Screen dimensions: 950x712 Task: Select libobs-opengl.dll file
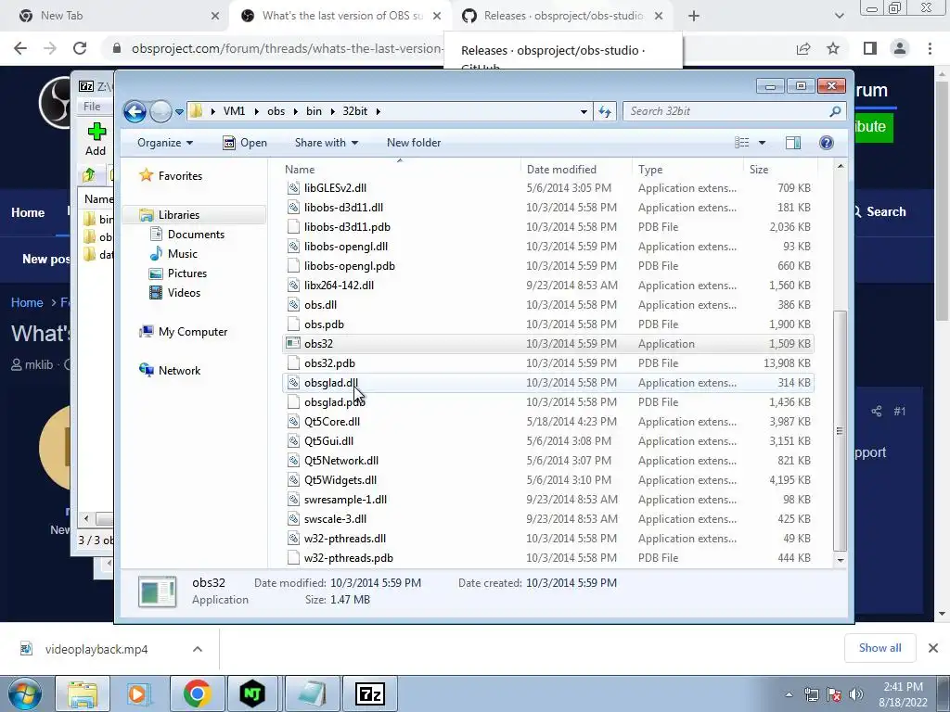tap(346, 247)
